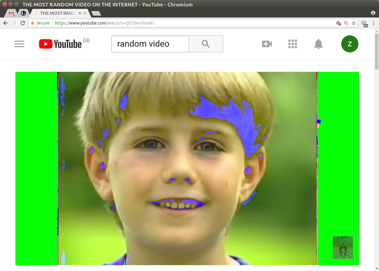Open the notifications bell

tap(318, 44)
